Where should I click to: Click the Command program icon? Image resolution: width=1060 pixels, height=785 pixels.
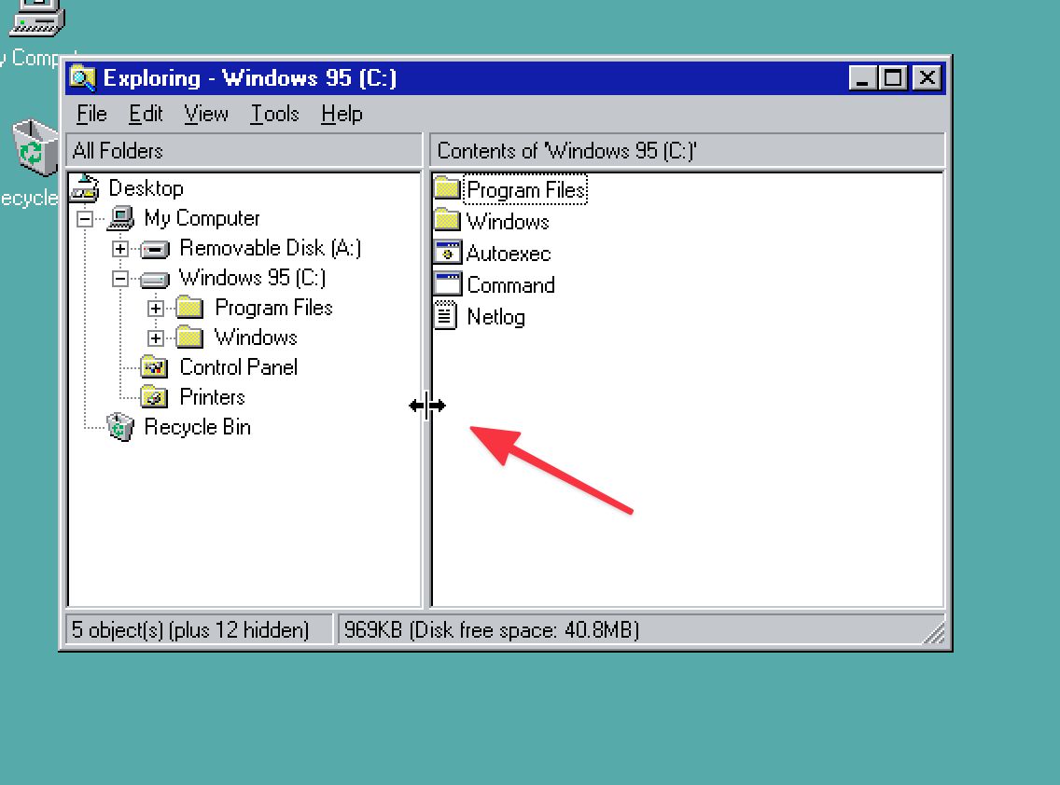coord(448,285)
